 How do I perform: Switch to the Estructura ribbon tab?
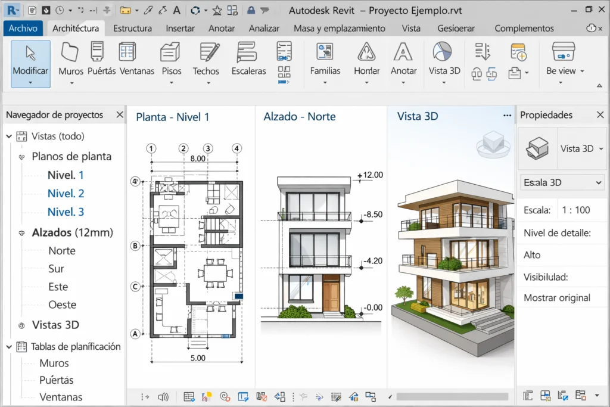click(x=132, y=28)
